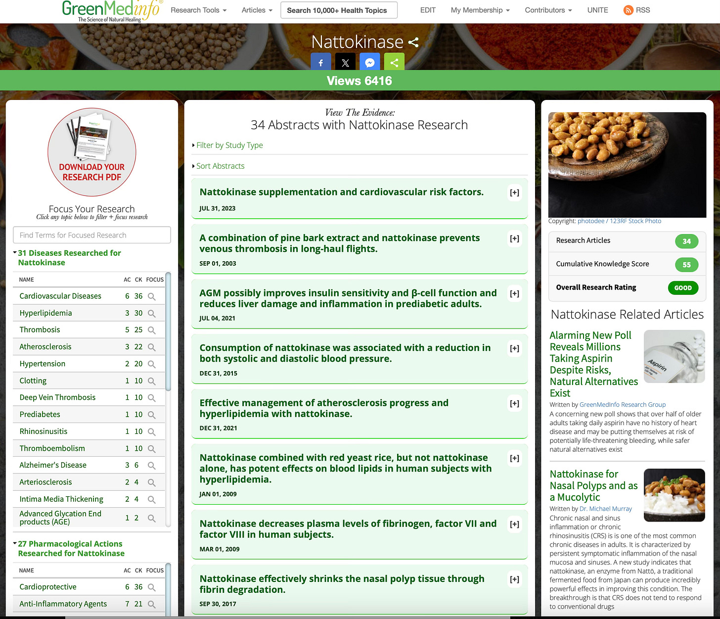The image size is (720, 619).
Task: Click focus magnifier for Rhinosinusitis
Action: pos(152,432)
